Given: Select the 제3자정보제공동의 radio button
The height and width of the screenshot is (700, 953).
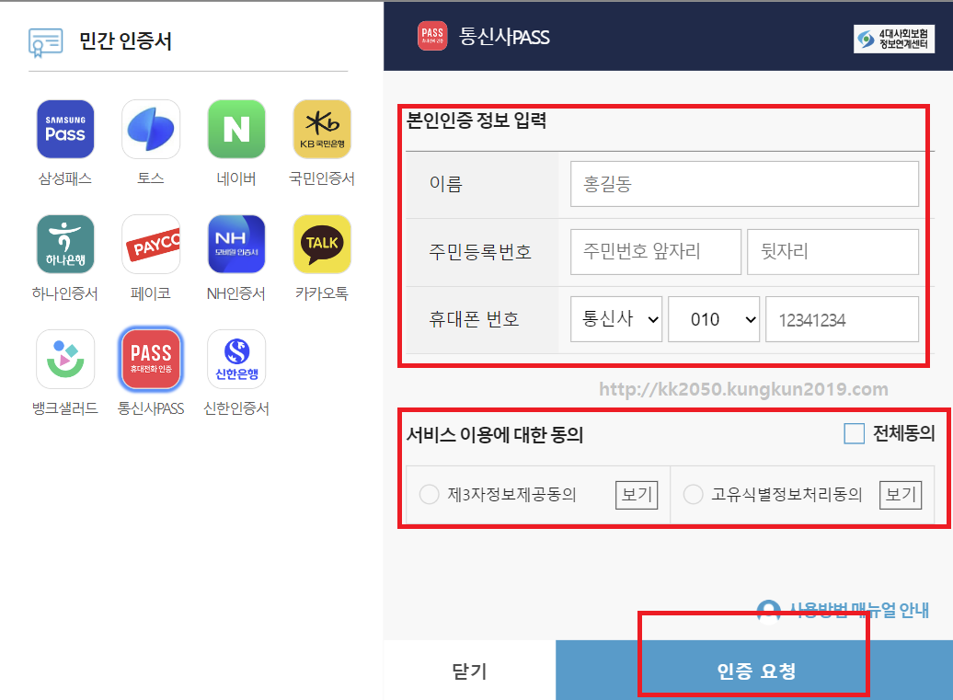Looking at the screenshot, I should tap(429, 494).
